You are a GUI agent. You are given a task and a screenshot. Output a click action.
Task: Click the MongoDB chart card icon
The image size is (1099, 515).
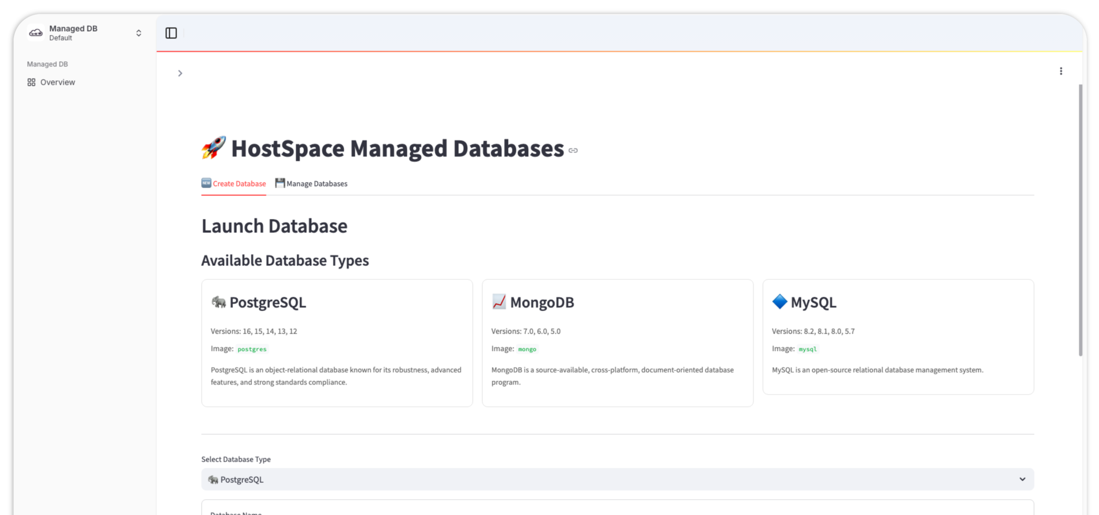point(499,302)
